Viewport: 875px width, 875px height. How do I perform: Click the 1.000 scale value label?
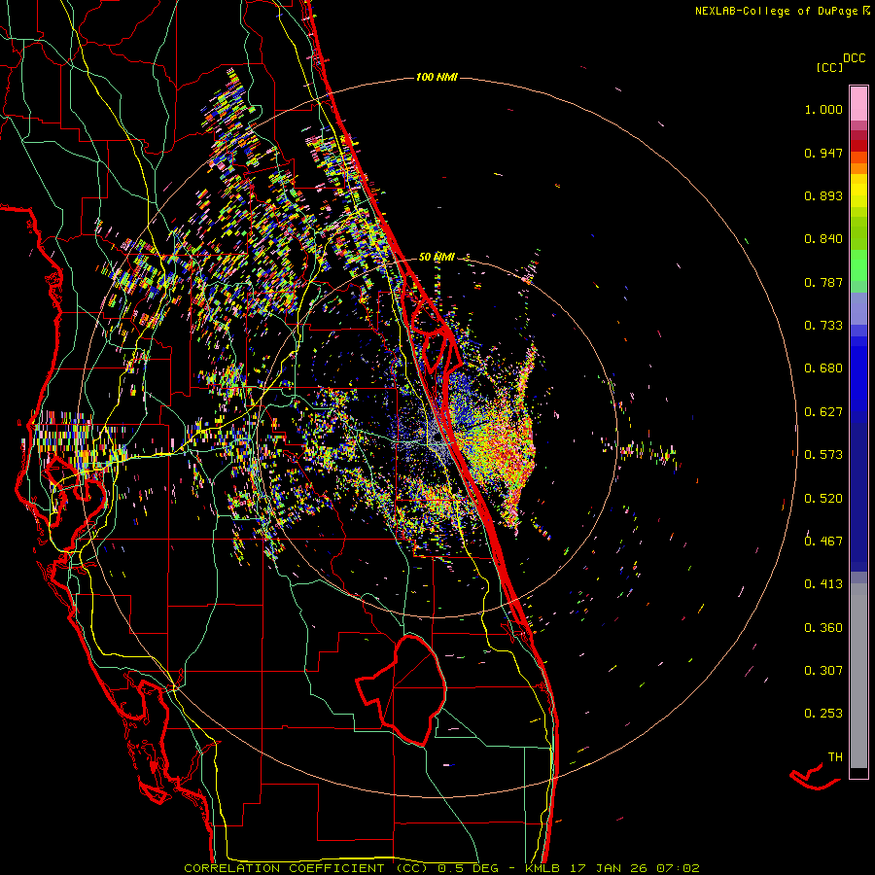coord(823,110)
